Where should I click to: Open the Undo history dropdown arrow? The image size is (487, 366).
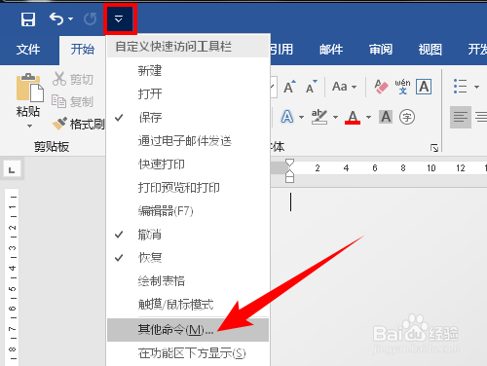click(70, 19)
